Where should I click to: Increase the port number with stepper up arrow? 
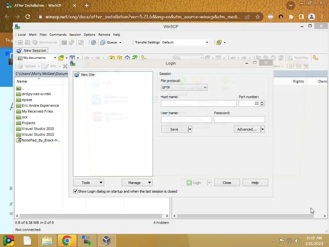[x=262, y=102]
